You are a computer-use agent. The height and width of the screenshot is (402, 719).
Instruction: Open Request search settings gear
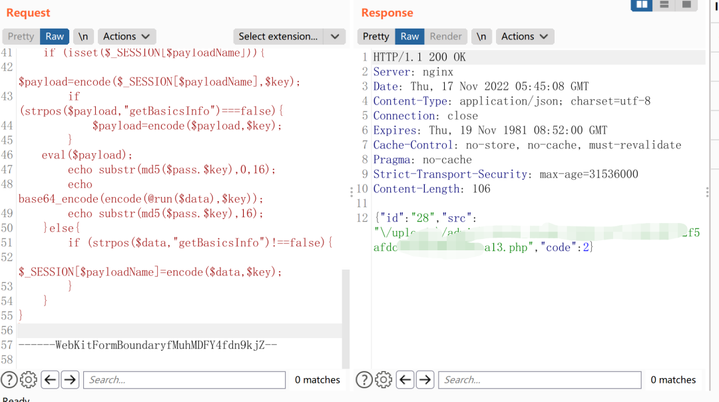[x=29, y=379]
